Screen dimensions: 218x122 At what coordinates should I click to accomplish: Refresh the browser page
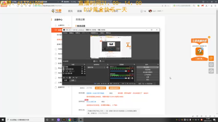(18, 6)
